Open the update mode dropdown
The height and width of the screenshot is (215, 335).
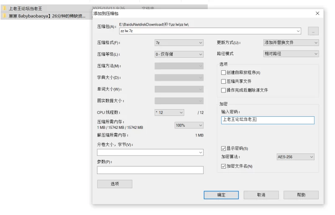tap(291, 43)
